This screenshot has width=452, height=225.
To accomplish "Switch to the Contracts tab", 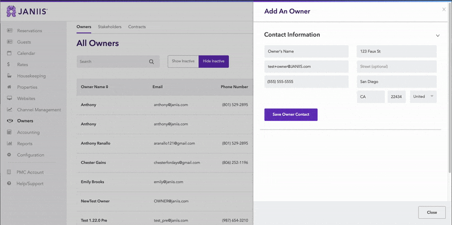I will coord(137,27).
